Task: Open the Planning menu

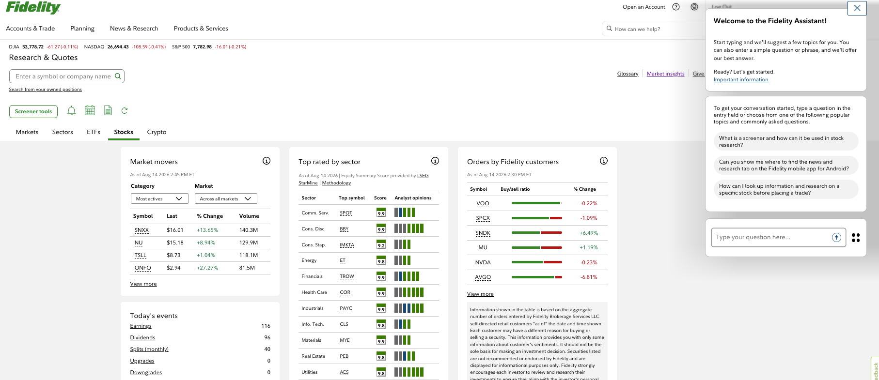Action: pyautogui.click(x=82, y=29)
